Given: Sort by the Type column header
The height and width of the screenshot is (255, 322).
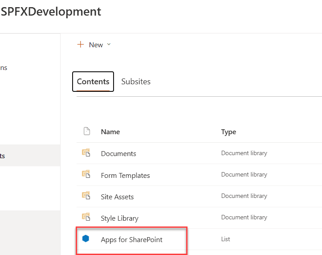Looking at the screenshot, I should [228, 132].
